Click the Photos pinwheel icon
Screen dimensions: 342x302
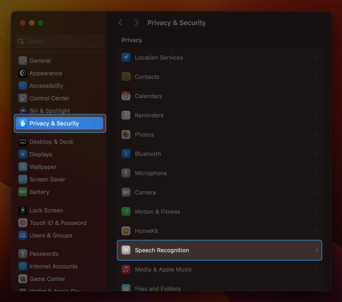126,135
